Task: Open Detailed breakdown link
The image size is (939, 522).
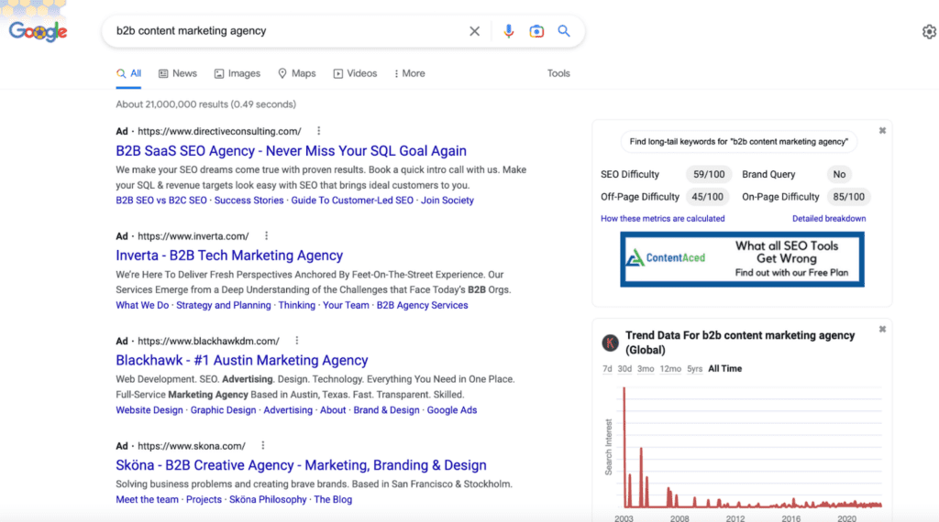Action: point(829,219)
